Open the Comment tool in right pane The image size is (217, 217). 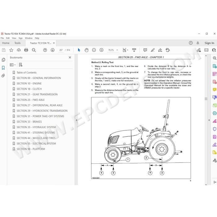tap(215, 90)
